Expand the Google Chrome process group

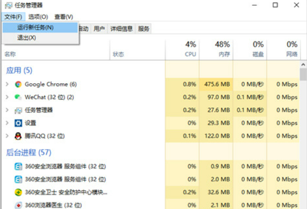7,84
